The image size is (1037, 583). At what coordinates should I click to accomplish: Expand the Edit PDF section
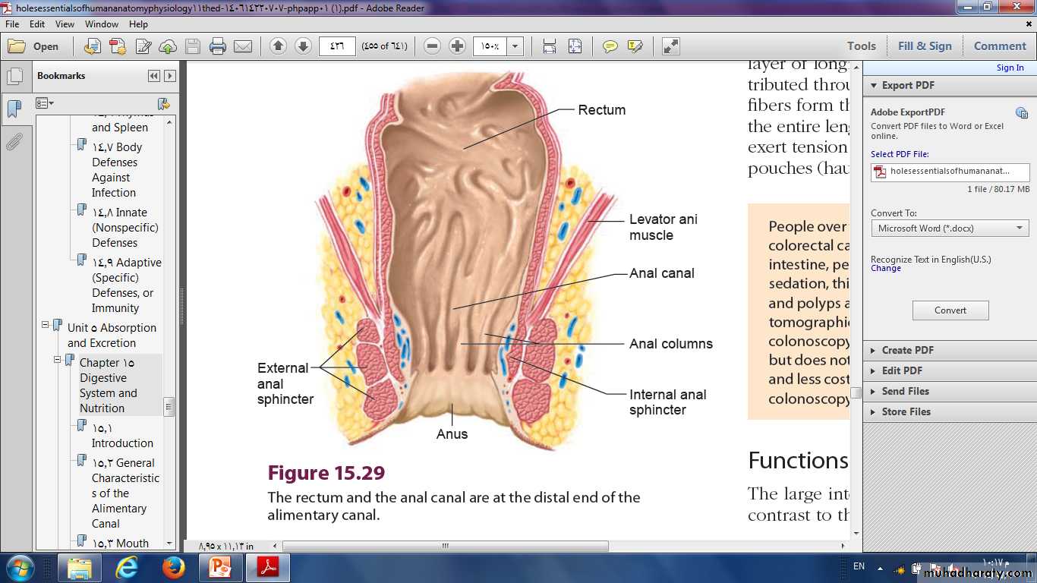[902, 370]
